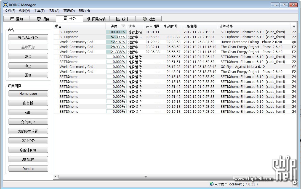Open 您的计算机 page

28,150
